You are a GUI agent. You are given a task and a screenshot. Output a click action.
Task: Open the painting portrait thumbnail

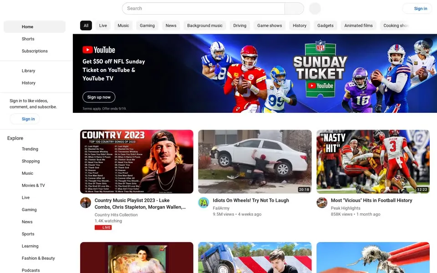pos(137,258)
